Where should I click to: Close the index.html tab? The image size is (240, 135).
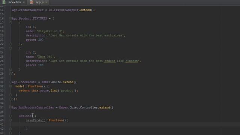24,2
